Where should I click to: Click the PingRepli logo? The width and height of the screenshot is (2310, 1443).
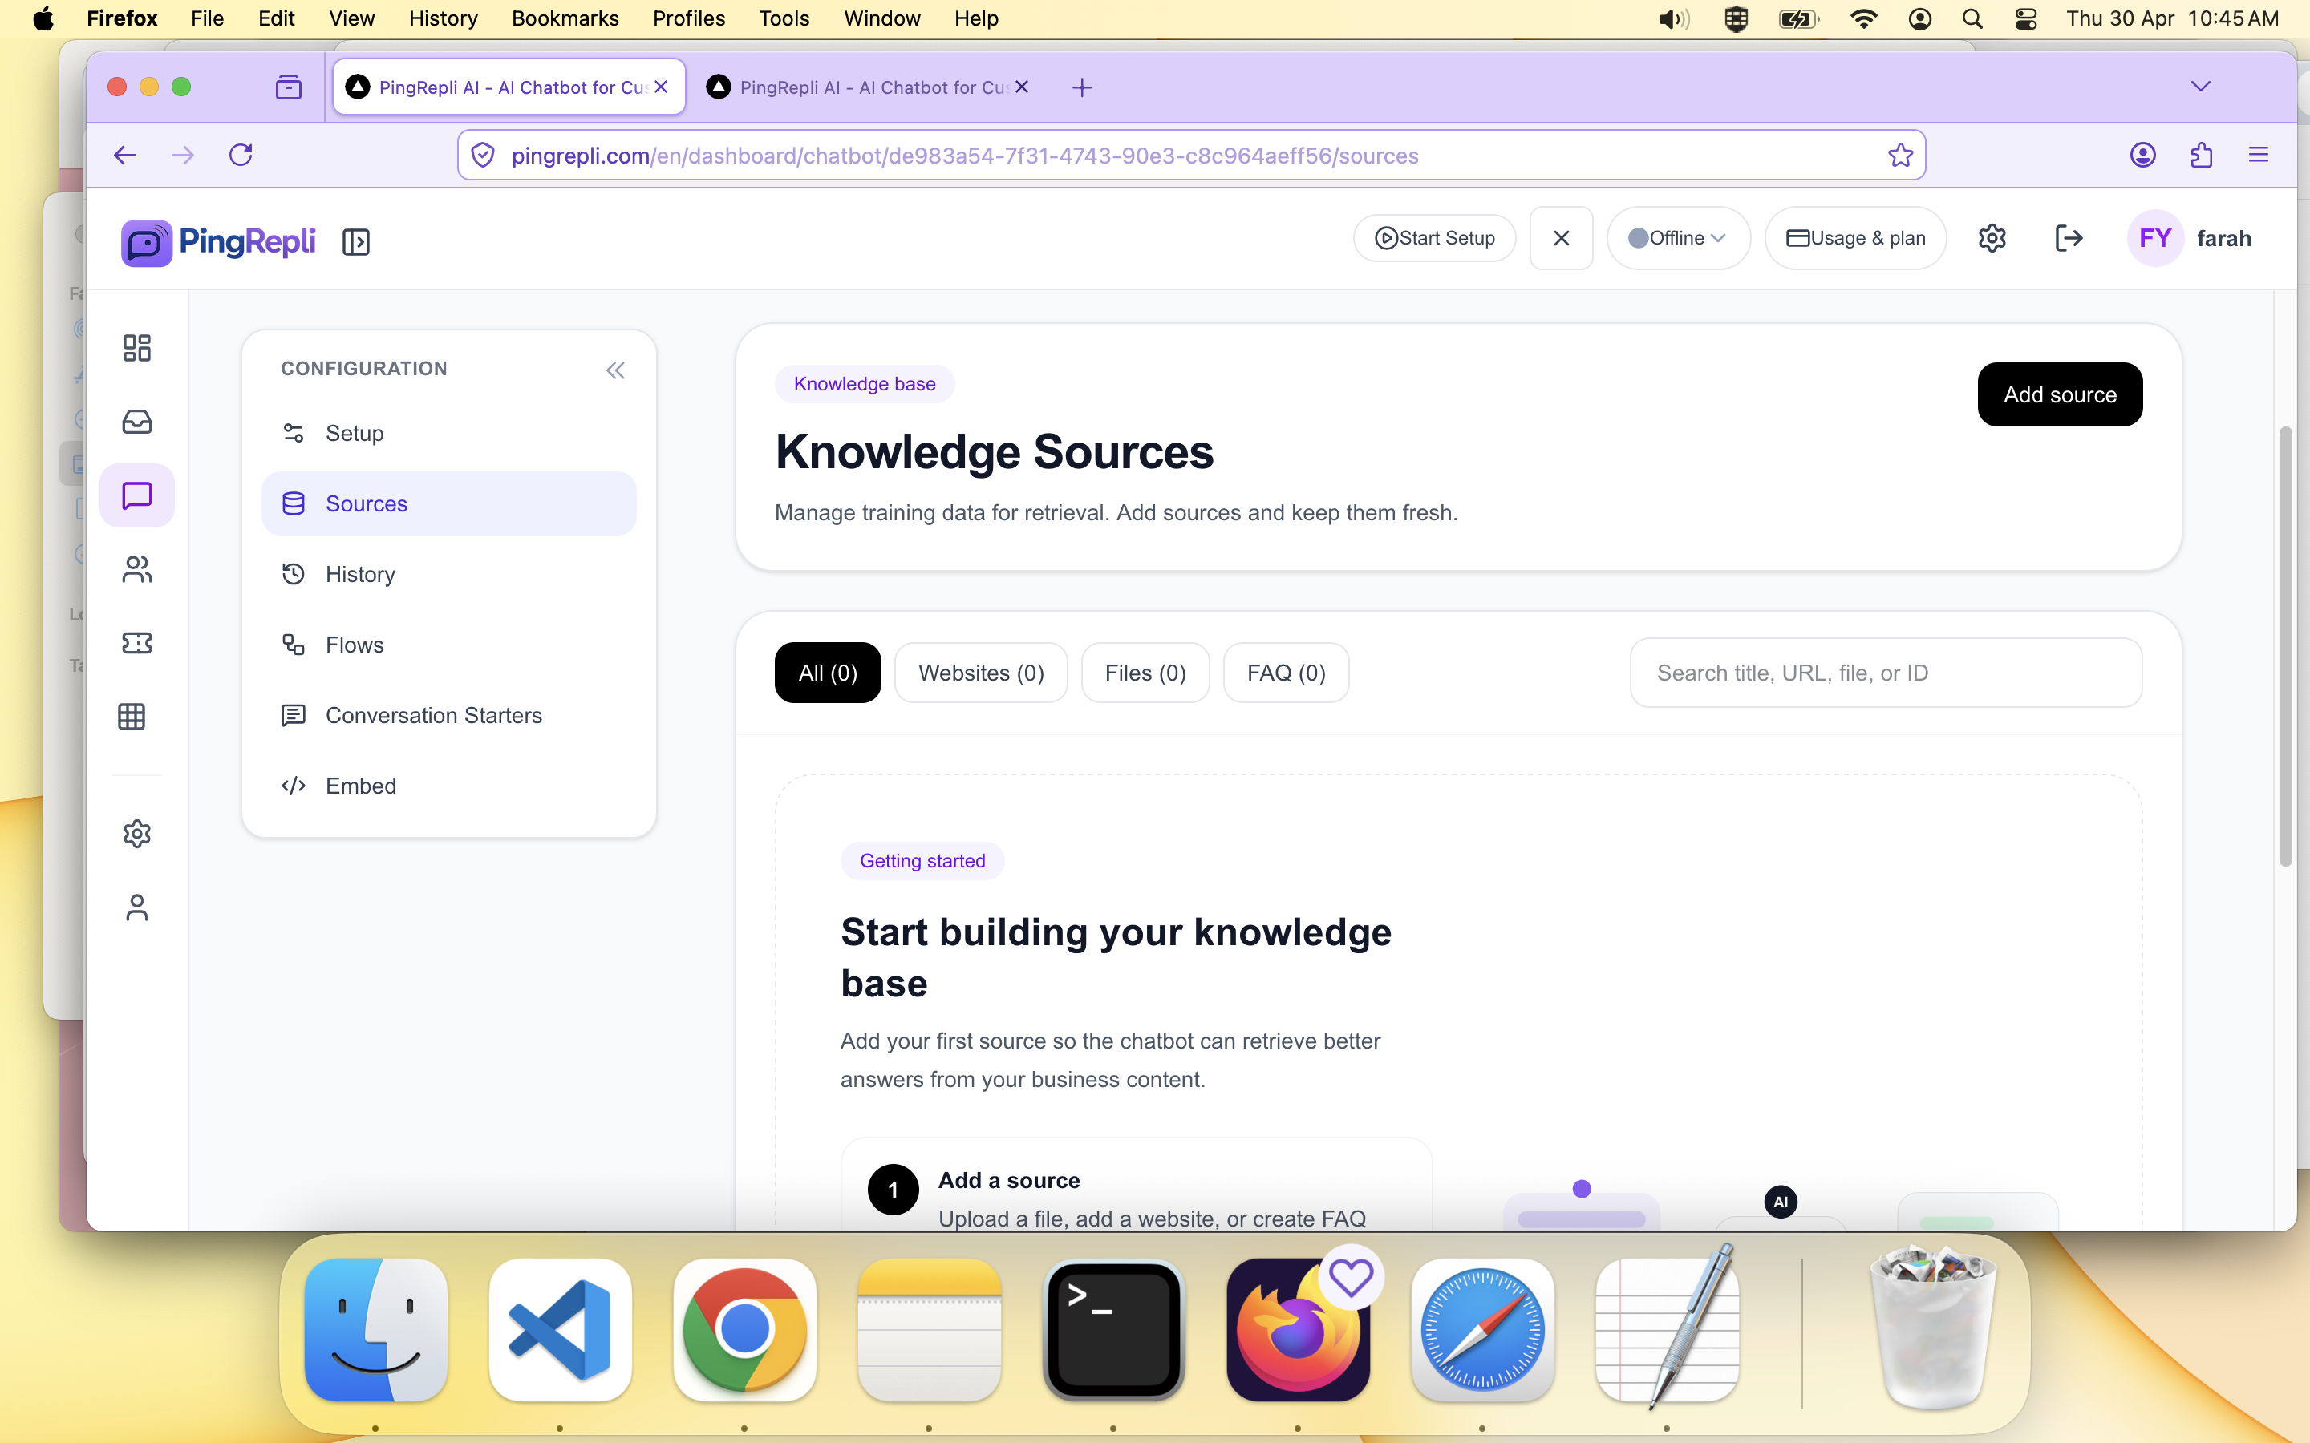(219, 241)
